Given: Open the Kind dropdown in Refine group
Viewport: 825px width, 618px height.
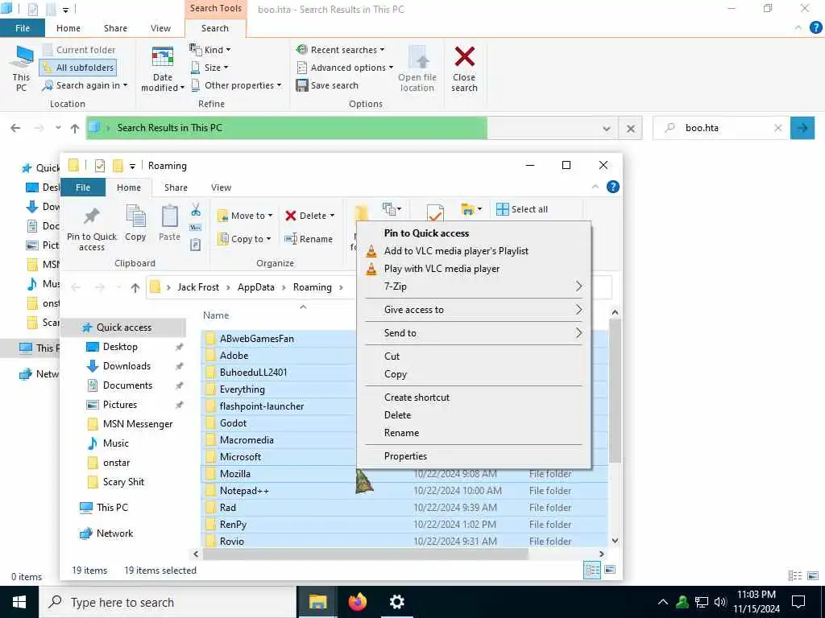Looking at the screenshot, I should tap(210, 50).
